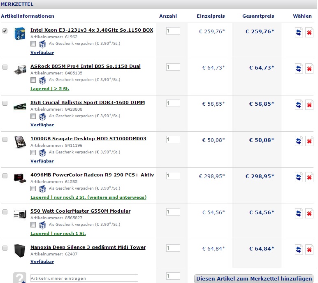Click Verfügbar availability link under Intel Xeon
This screenshot has height=283, width=318.
click(x=42, y=53)
